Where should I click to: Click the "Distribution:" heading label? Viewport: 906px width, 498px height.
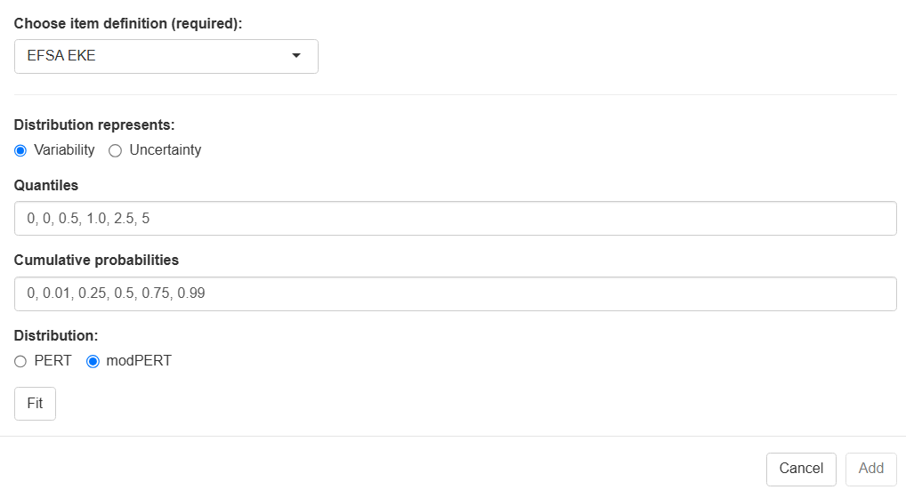(x=56, y=336)
